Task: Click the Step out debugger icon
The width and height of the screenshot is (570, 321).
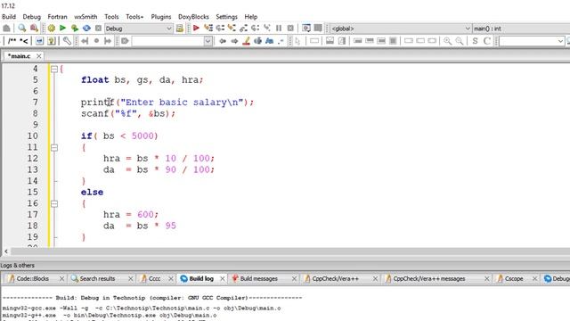Action: (243, 28)
